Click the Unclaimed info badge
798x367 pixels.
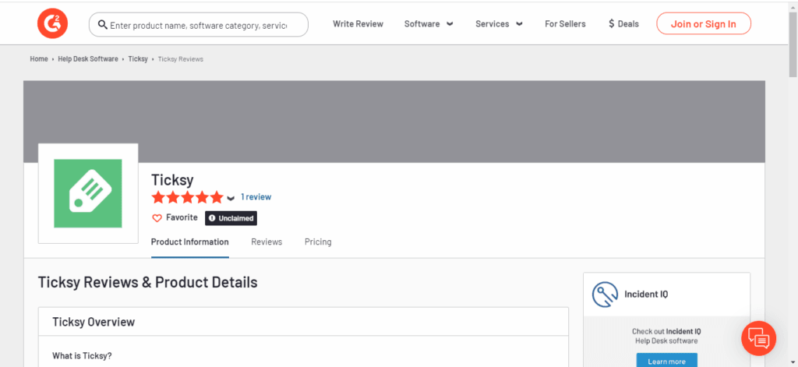[x=231, y=218]
